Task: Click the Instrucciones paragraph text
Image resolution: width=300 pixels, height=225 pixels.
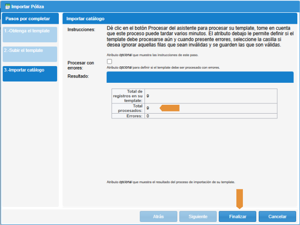Action: point(200,37)
